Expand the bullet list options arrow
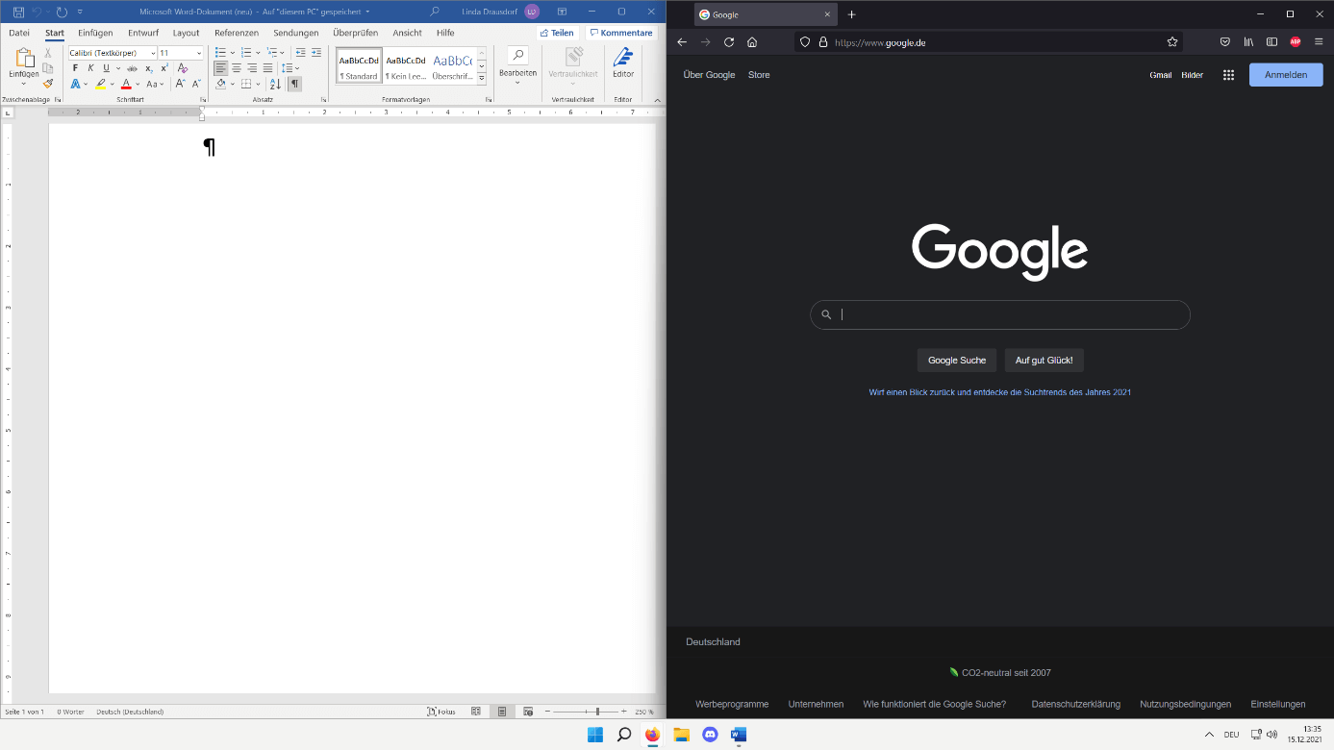The width and height of the screenshot is (1334, 750). pos(233,53)
